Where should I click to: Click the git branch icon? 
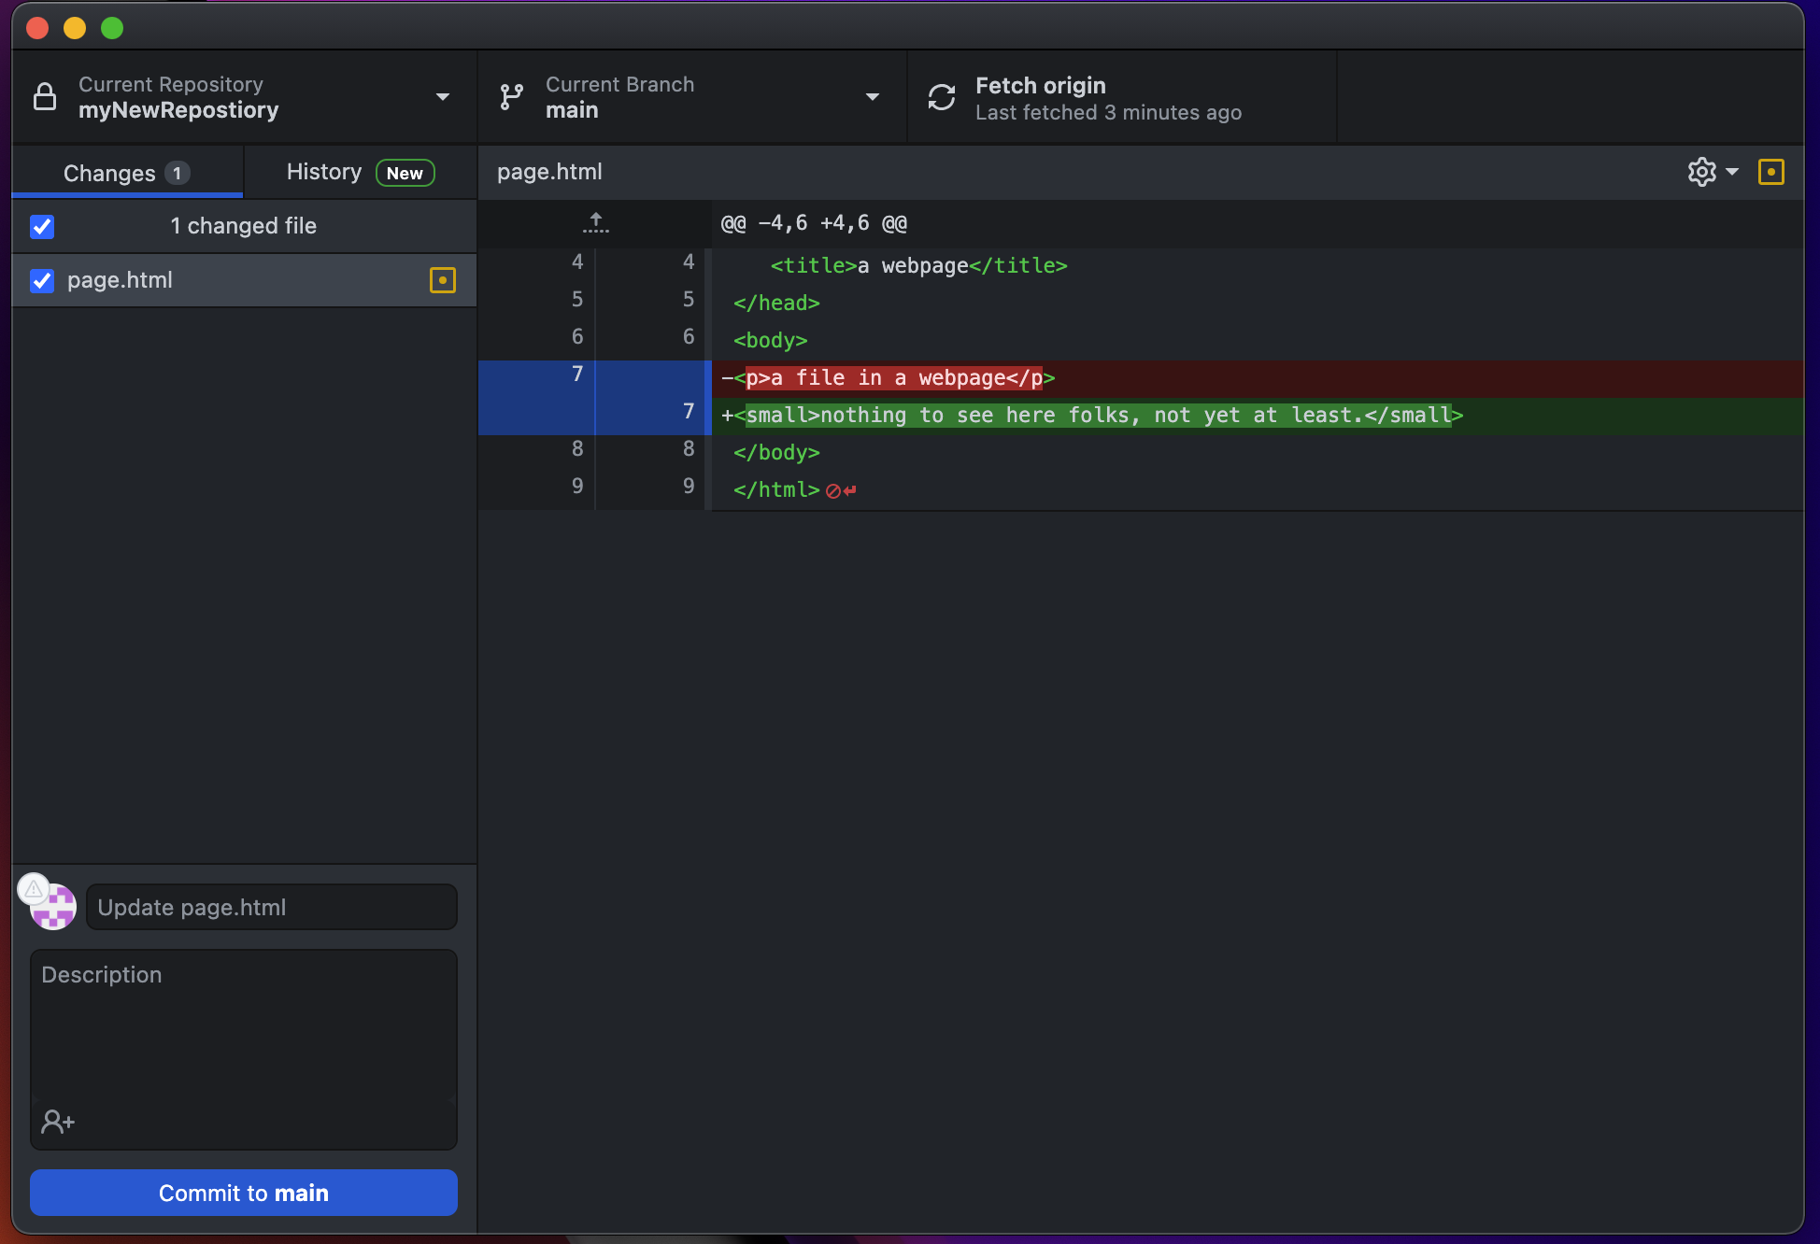[511, 97]
